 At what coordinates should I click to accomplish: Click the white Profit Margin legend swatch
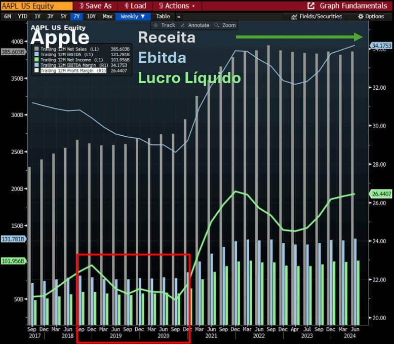tap(36, 70)
